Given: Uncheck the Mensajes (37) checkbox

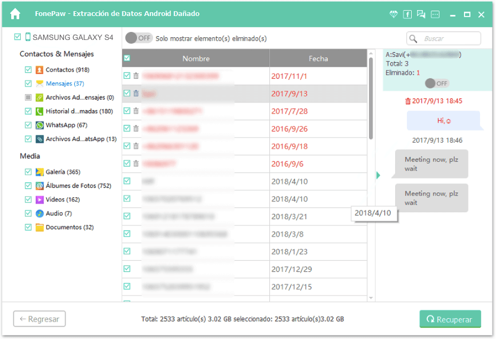Looking at the screenshot, I should point(28,84).
